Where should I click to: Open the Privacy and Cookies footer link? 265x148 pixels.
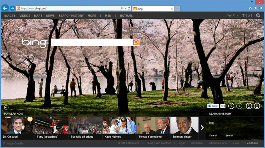[158, 143]
